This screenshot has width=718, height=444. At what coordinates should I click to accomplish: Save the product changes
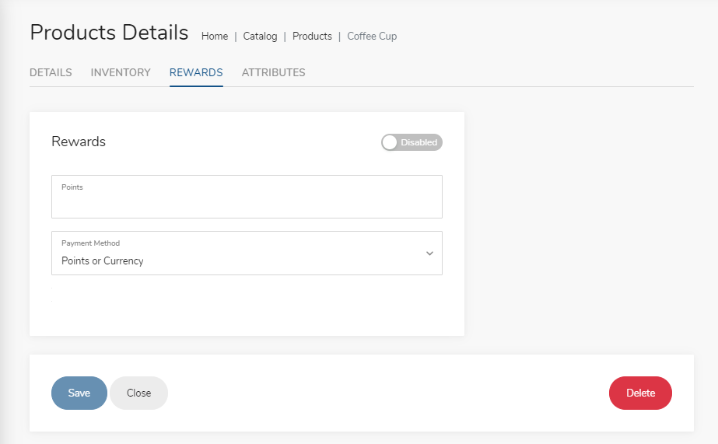[79, 393]
